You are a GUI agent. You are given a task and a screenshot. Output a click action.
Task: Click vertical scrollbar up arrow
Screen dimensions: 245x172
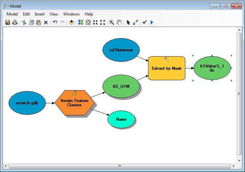[239, 30]
